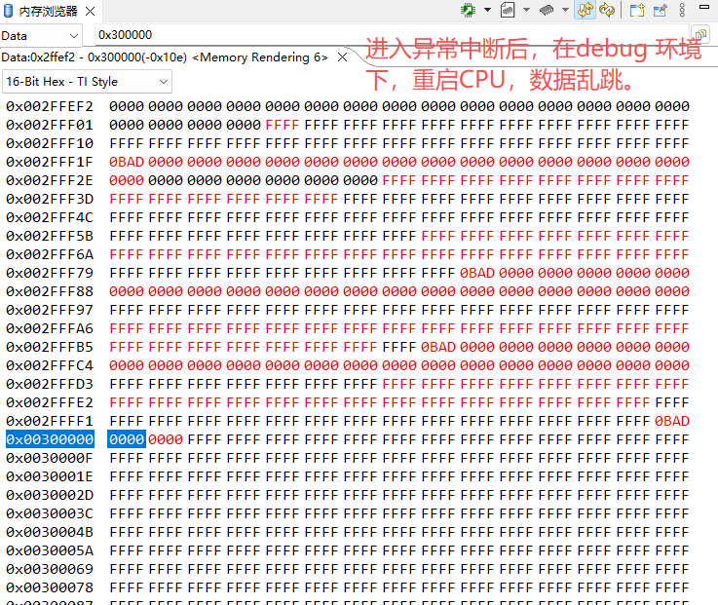
Task: Select the Memory Rendering 6 tab
Action: [x=165, y=57]
